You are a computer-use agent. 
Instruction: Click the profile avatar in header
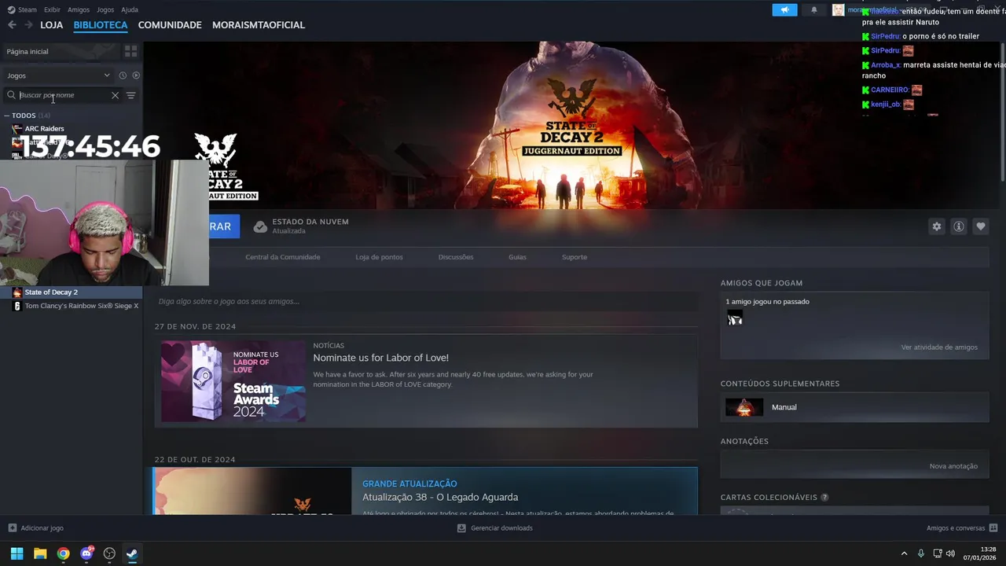(x=839, y=9)
